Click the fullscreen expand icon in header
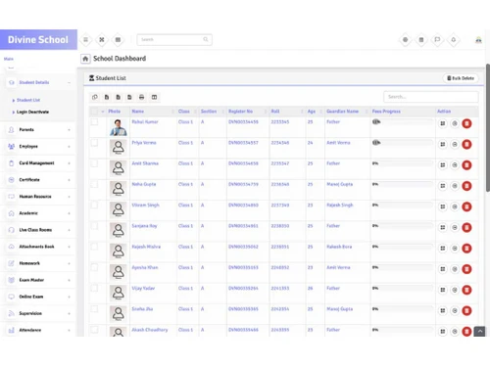The width and height of the screenshot is (490, 367). [x=102, y=40]
